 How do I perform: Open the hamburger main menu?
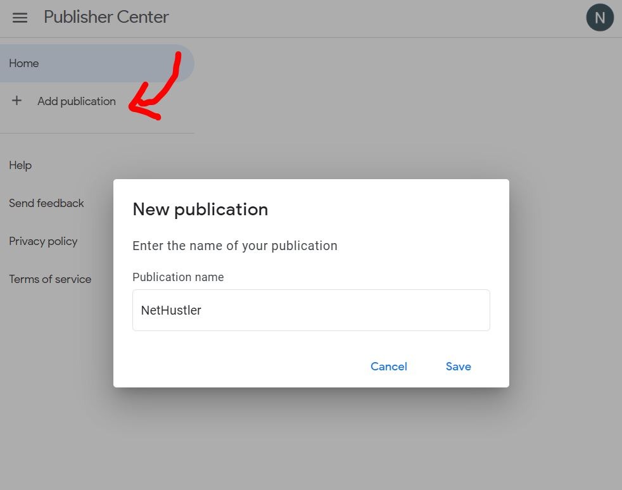point(20,18)
